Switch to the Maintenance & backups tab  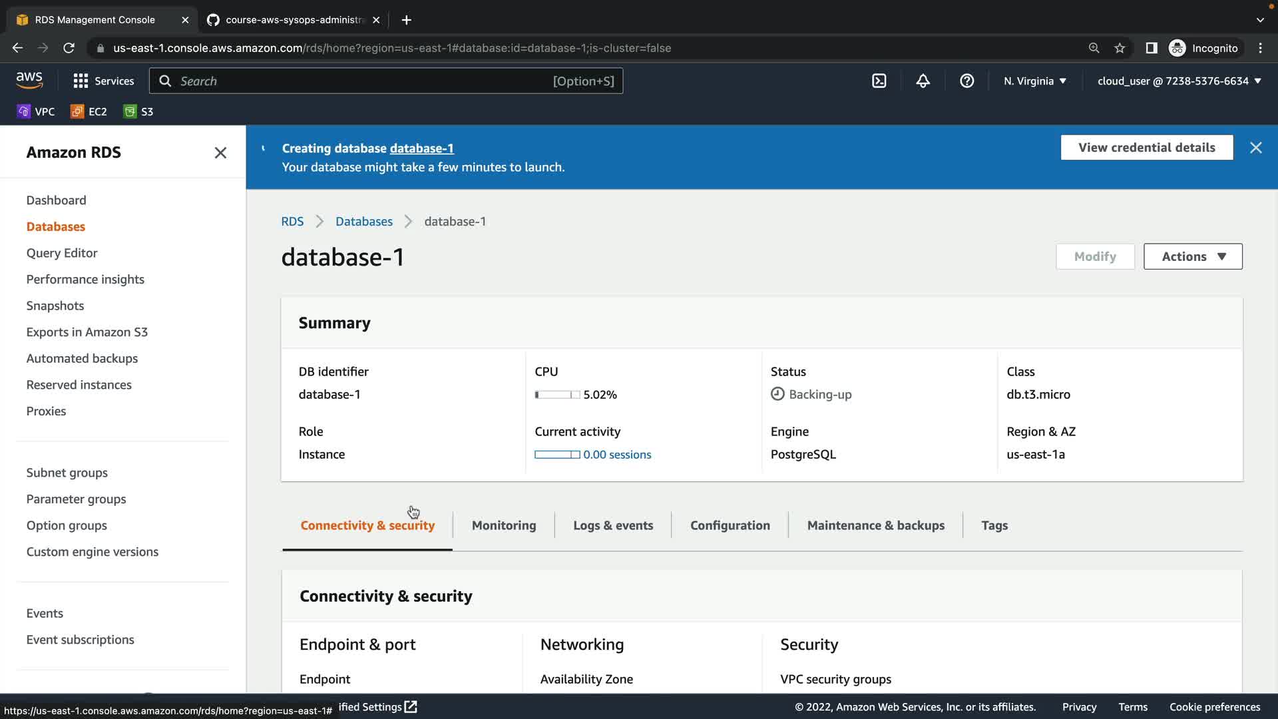click(x=875, y=525)
